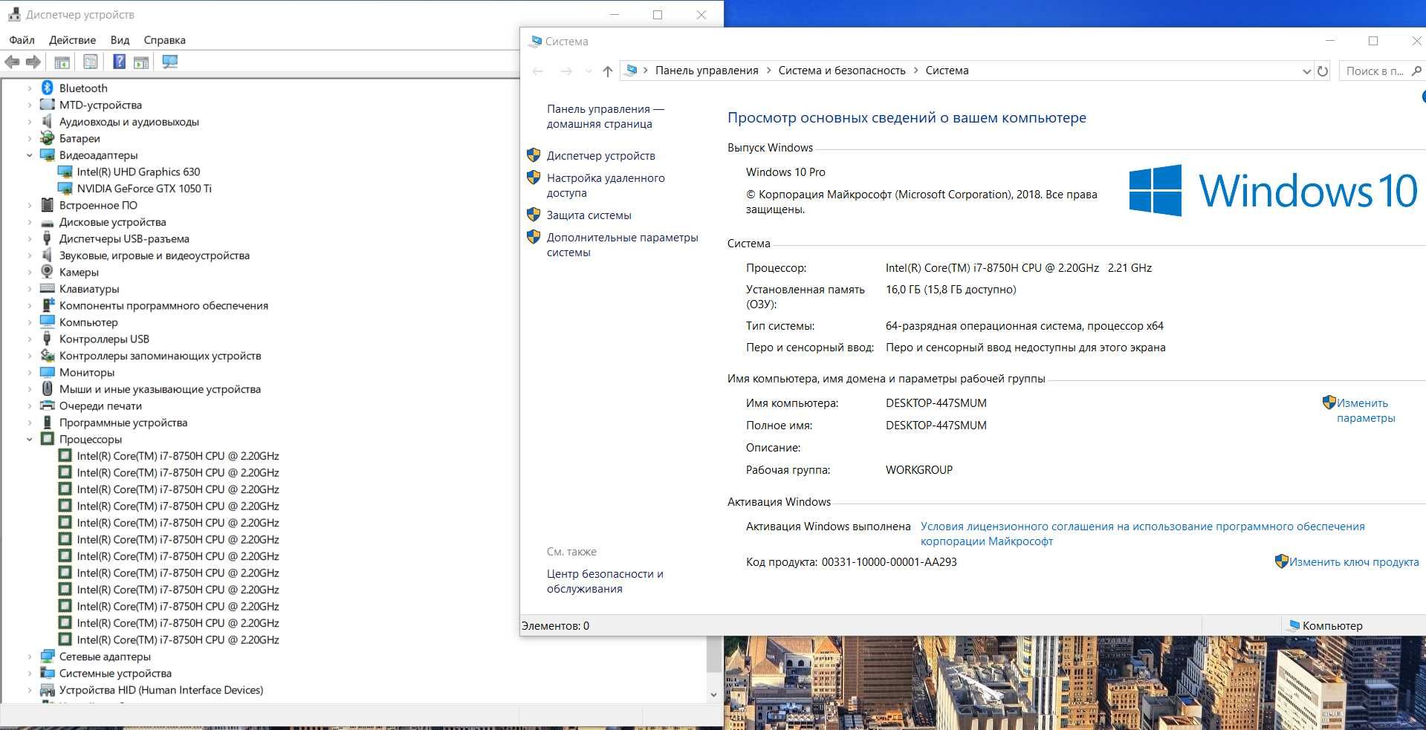Click the shield icon next to Защита системы
The height and width of the screenshot is (730, 1426).
click(534, 215)
